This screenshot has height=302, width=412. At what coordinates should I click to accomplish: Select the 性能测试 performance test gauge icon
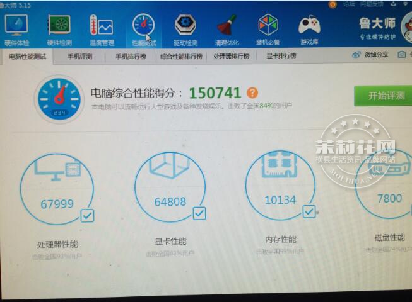click(143, 25)
